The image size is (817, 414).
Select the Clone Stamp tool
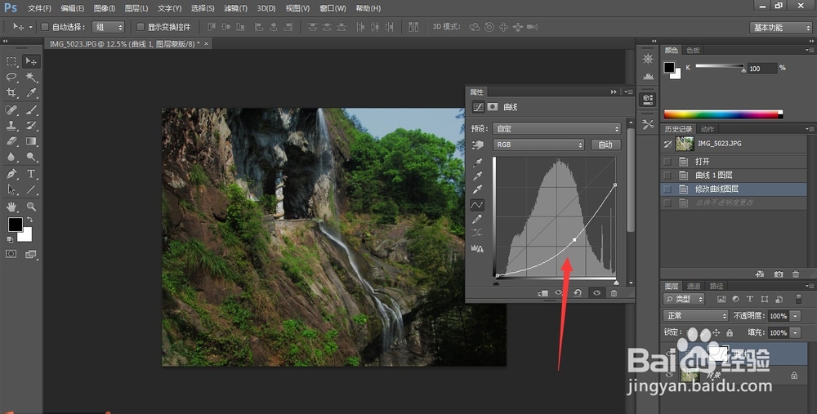(x=11, y=126)
